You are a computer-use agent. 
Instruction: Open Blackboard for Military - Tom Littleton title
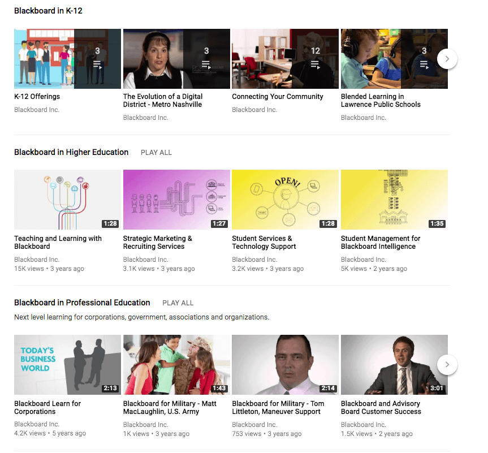[x=278, y=408]
